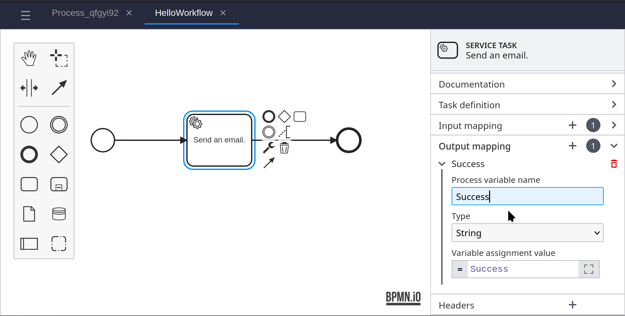Image resolution: width=625 pixels, height=316 pixels.
Task: Open the hamburger menu
Action: 26,15
